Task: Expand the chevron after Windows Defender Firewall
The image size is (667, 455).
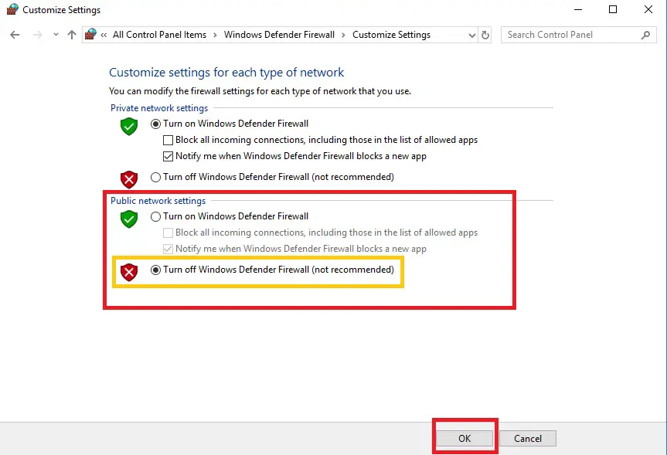Action: pyautogui.click(x=343, y=36)
